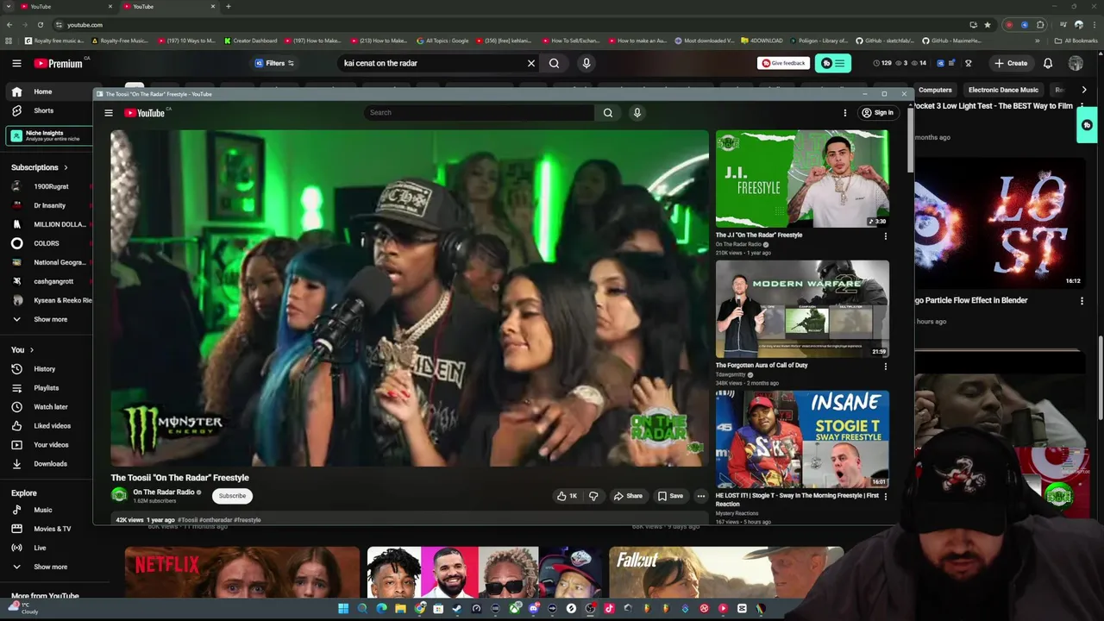1104x621 pixels.
Task: Open options for Particle Flow Effect in Blender
Action: (1082, 301)
